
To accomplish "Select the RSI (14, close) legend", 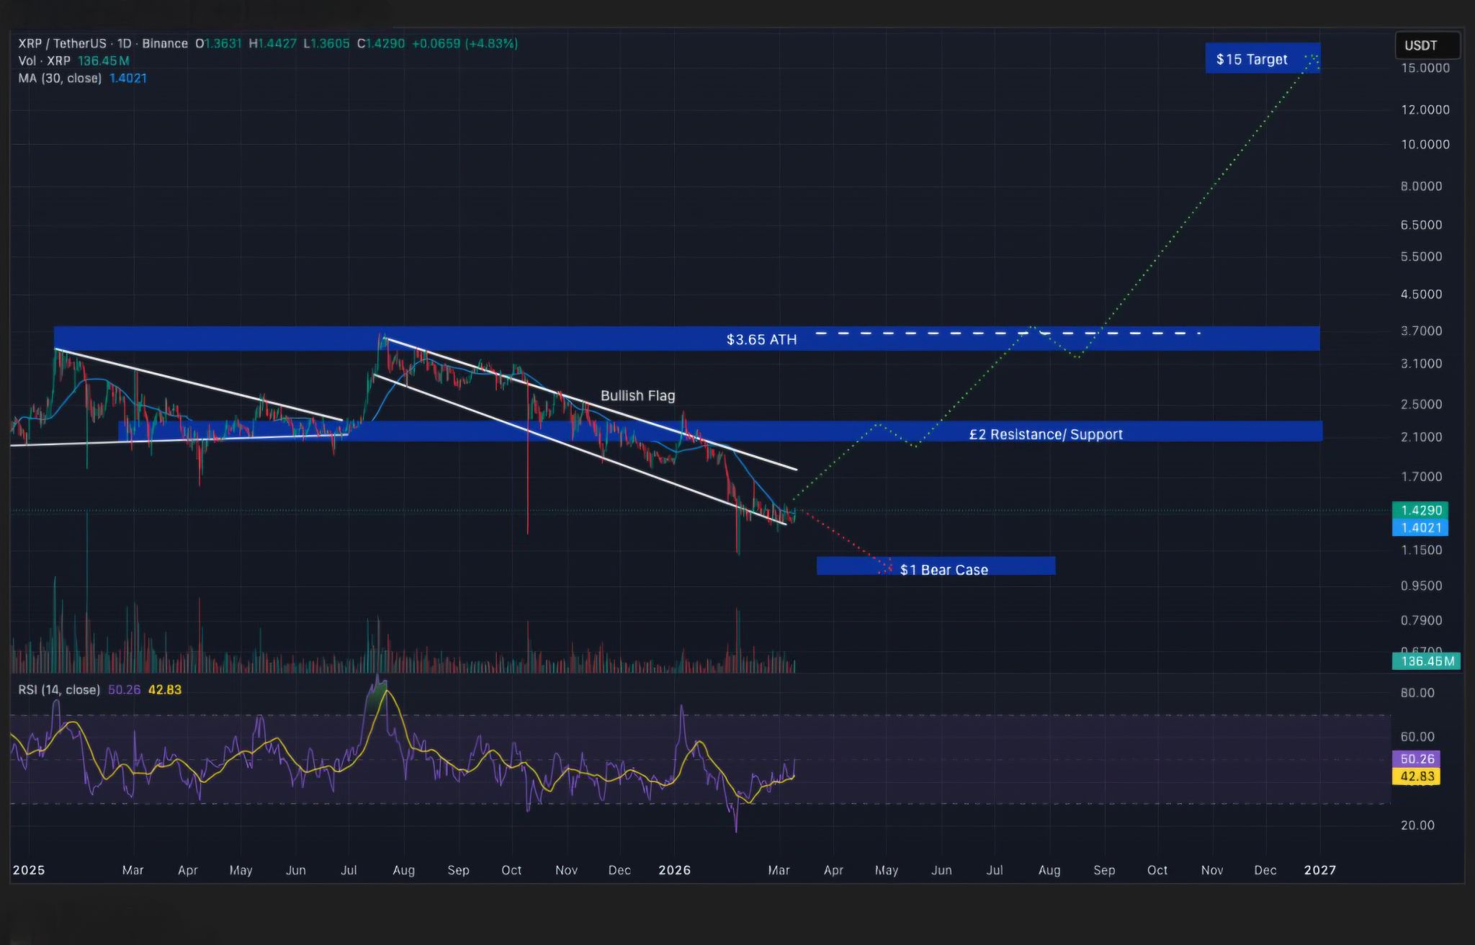I will coord(59,689).
